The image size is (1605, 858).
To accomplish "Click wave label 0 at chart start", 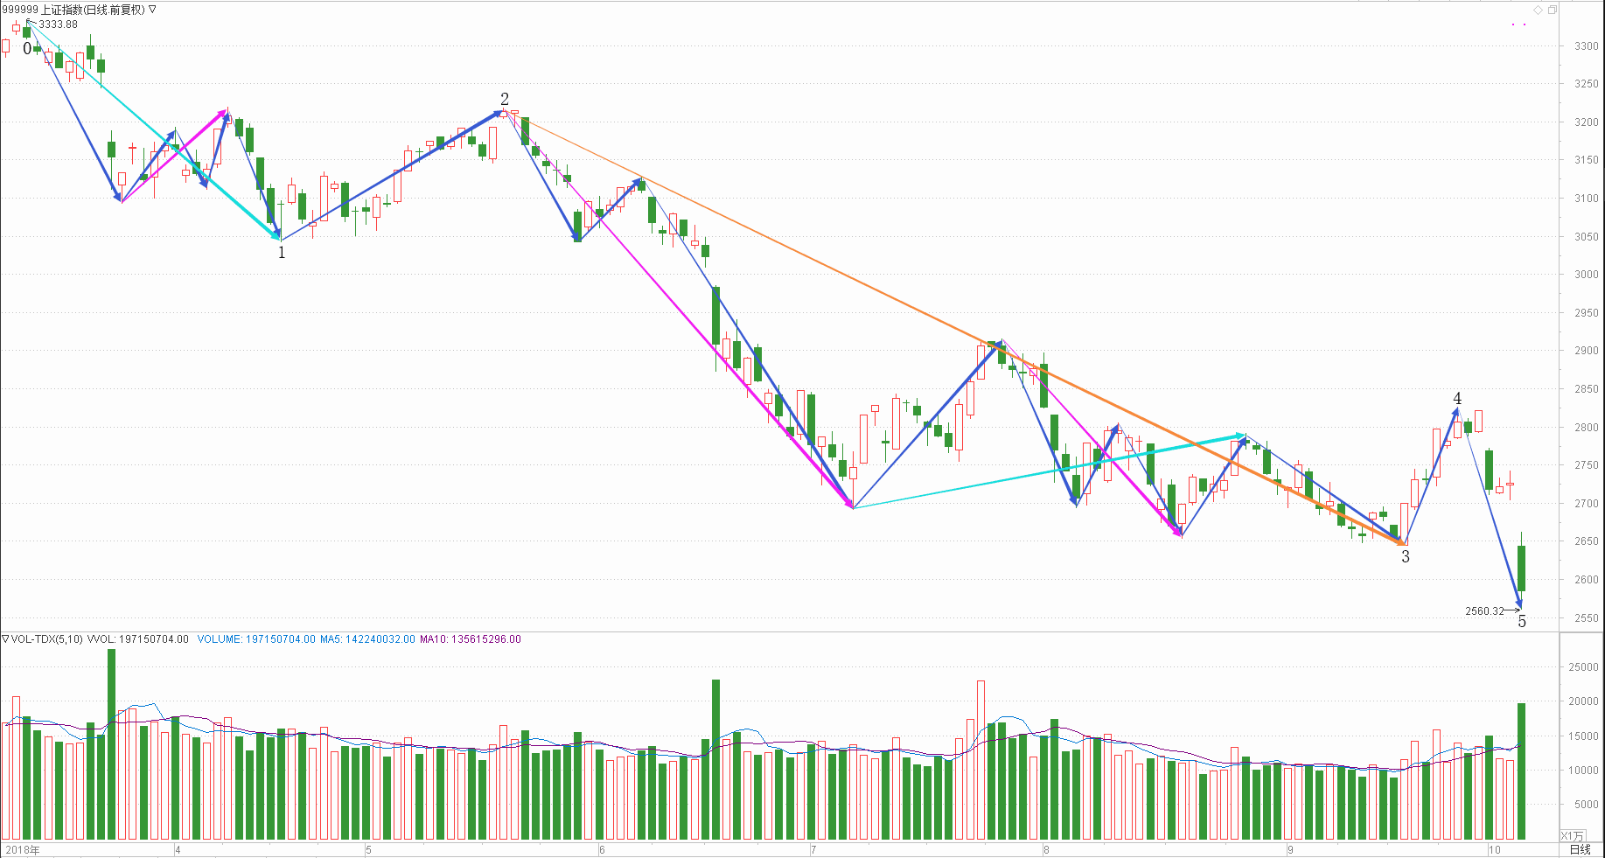I will (27, 48).
